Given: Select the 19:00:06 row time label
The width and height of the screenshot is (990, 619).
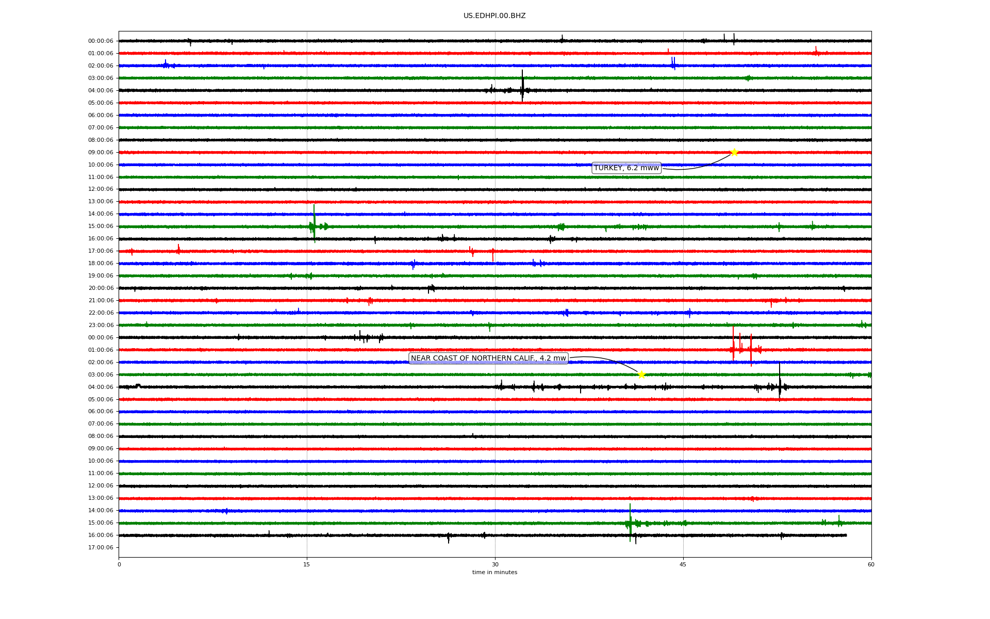Looking at the screenshot, I should (101, 276).
